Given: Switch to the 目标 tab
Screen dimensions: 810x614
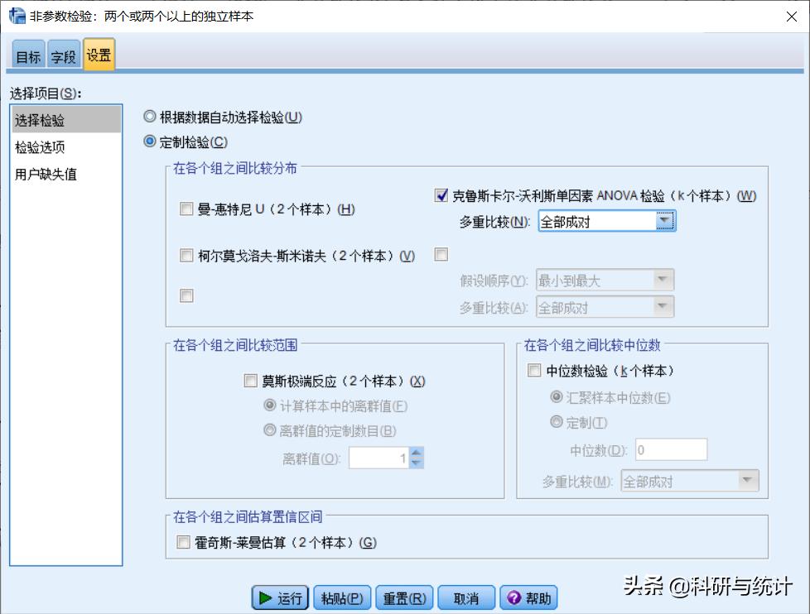Looking at the screenshot, I should (27, 55).
